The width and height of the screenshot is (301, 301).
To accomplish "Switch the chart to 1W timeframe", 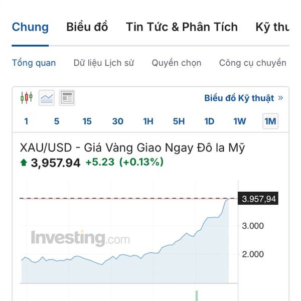I will pos(240,121).
